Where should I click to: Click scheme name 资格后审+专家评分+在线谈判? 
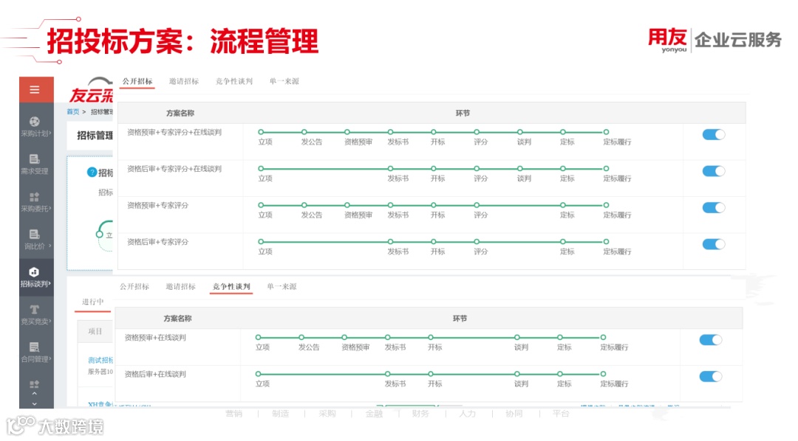174,169
